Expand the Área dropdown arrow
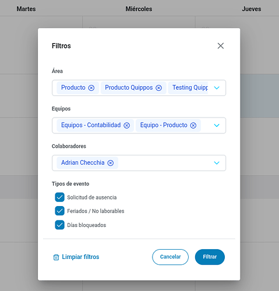Screen dimensions: 279x291 click(217, 88)
